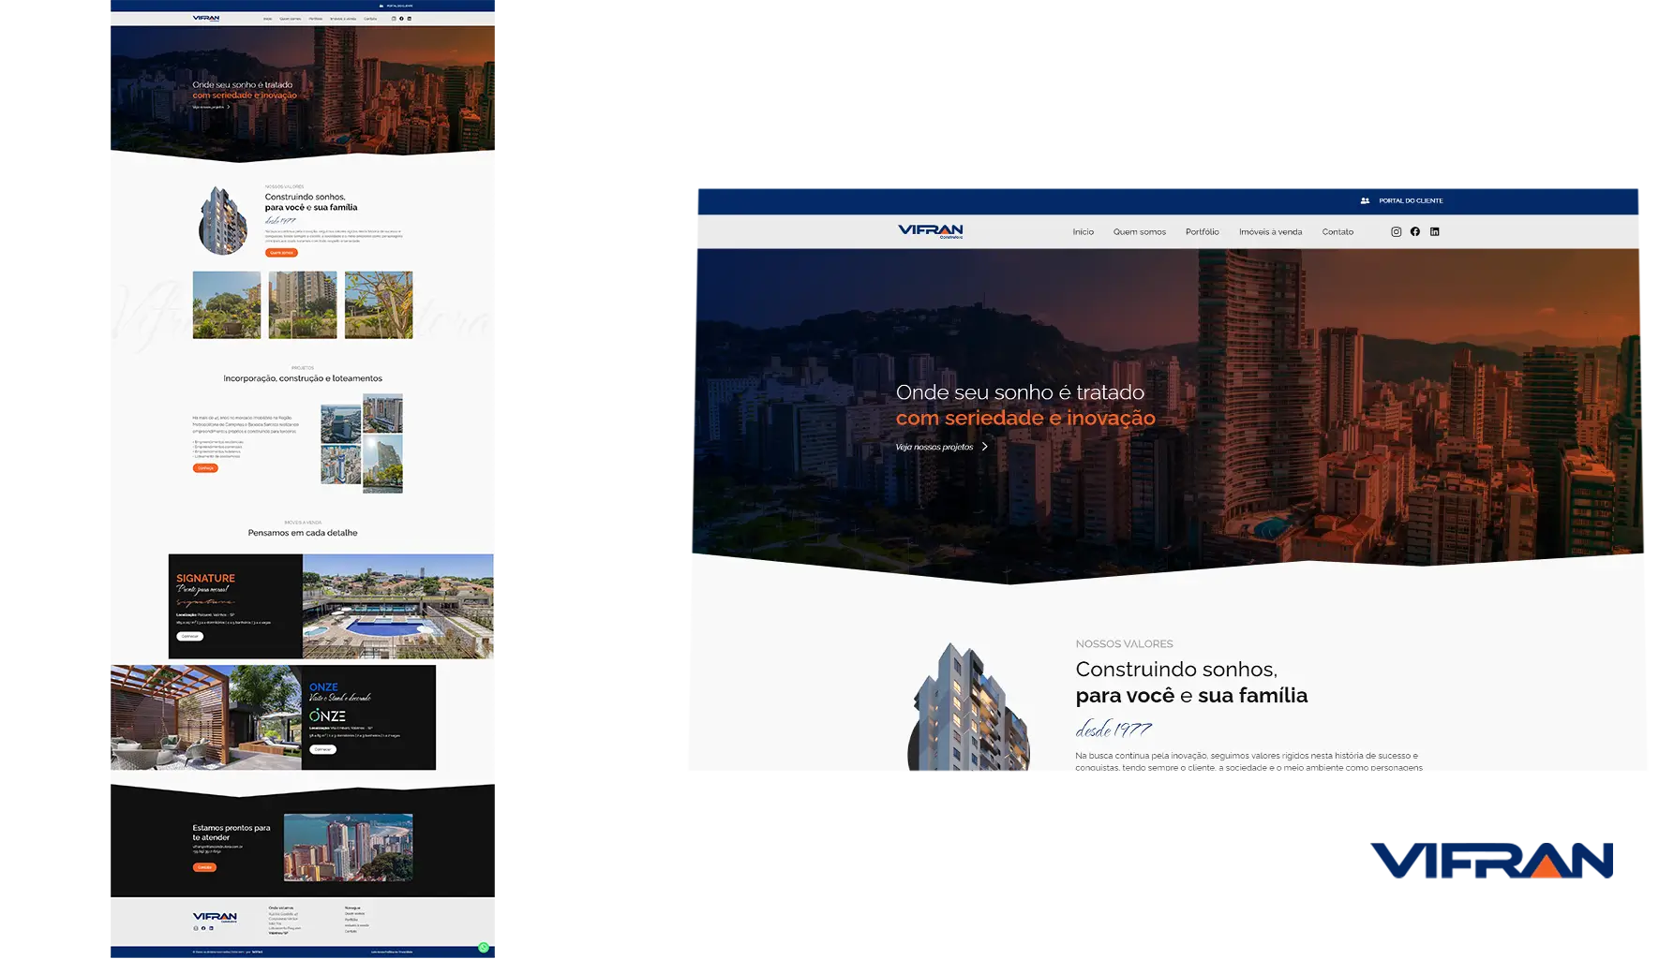Select Contato in the small preview navigation

tap(370, 19)
